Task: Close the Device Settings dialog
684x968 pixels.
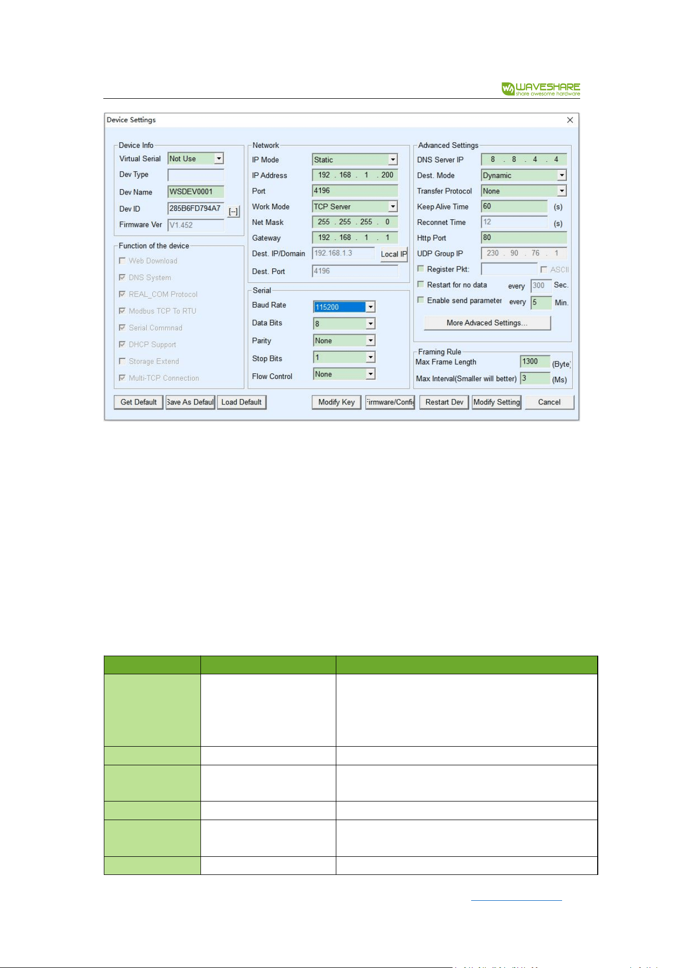Action: [570, 120]
